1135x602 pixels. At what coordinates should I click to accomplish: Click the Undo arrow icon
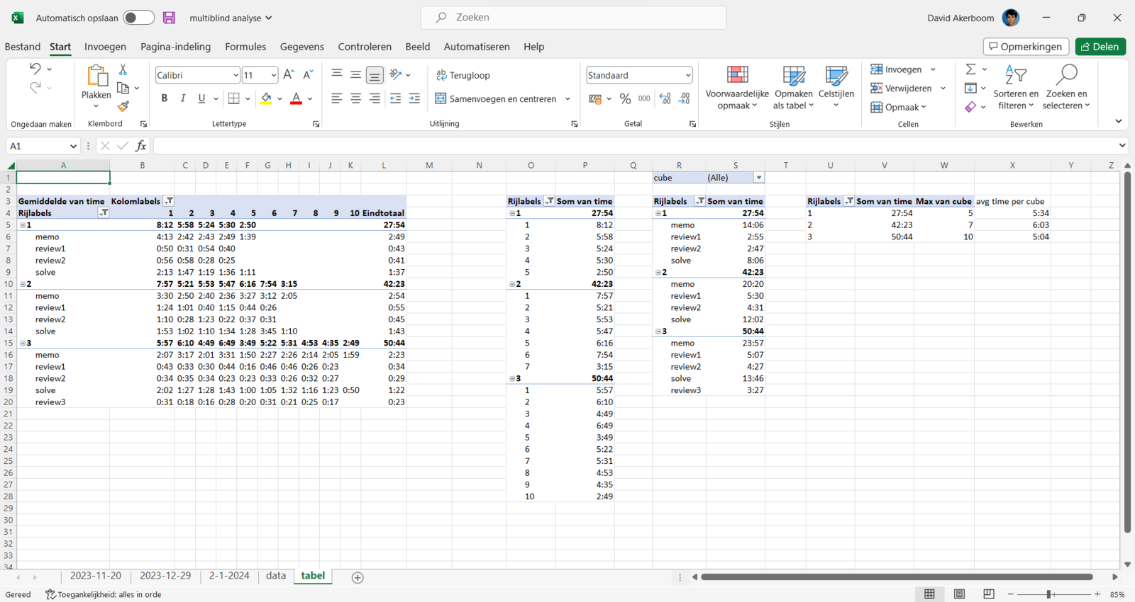click(x=35, y=69)
